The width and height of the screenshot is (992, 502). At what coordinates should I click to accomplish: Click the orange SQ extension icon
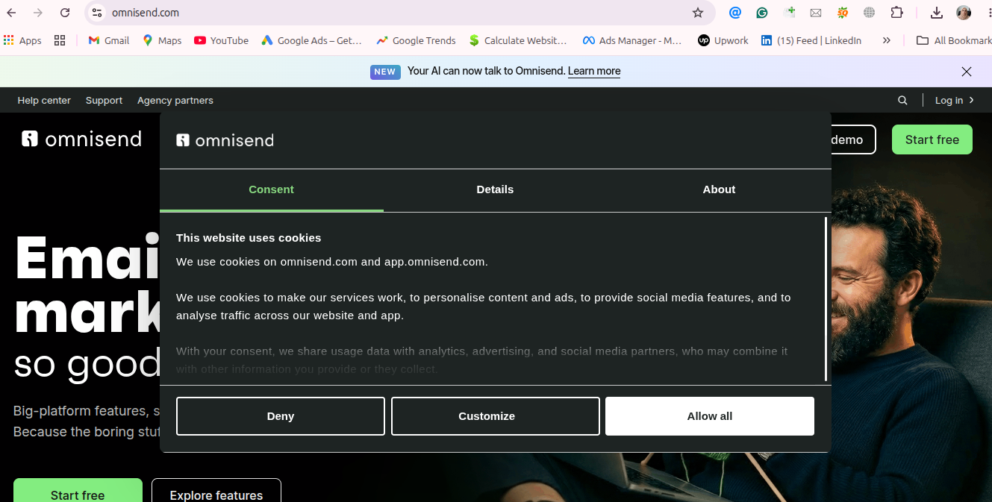(843, 13)
